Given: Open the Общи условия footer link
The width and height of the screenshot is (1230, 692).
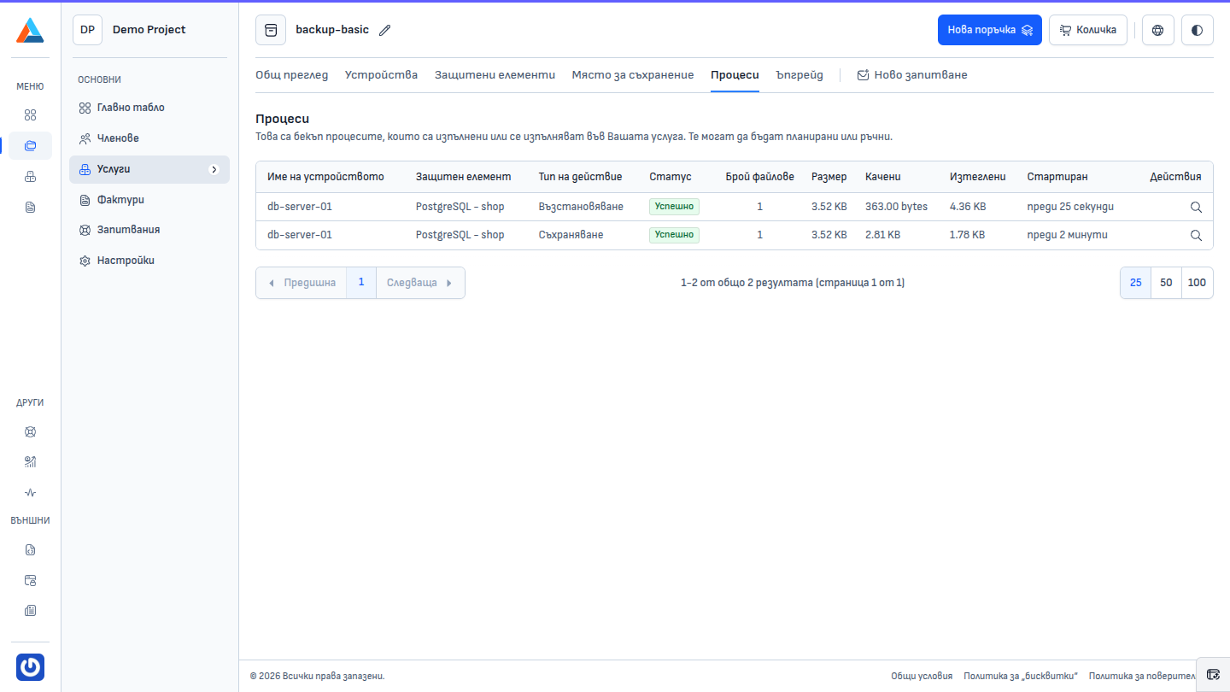Looking at the screenshot, I should pos(922,676).
